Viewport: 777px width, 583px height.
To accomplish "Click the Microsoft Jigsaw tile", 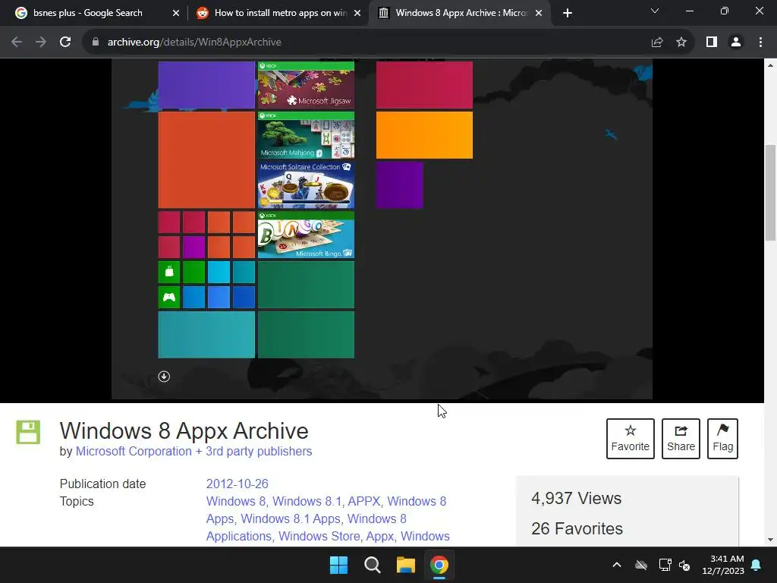I will point(306,85).
